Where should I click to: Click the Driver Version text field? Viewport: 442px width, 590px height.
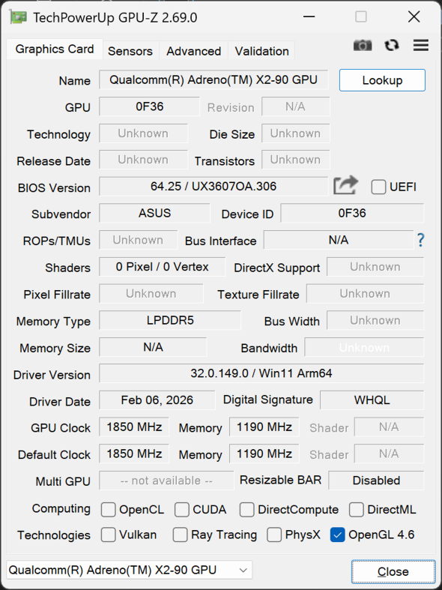point(261,373)
